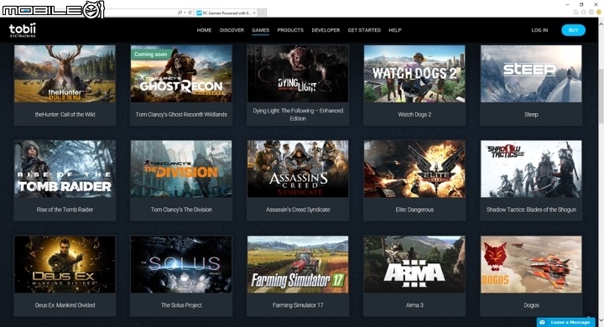Open the GET STARTED menu item
Screen dimensions: 604x327
pos(364,30)
